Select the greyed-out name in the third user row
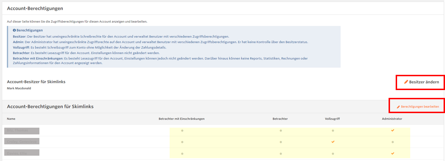The height and width of the screenshot is (161, 445). coord(22,153)
